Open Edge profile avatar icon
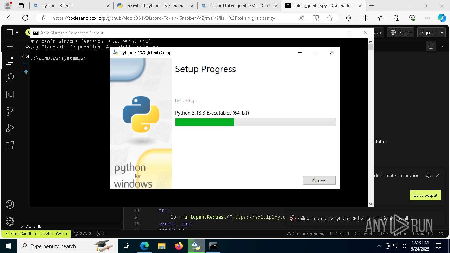The height and width of the screenshot is (253, 450). coord(8,6)
